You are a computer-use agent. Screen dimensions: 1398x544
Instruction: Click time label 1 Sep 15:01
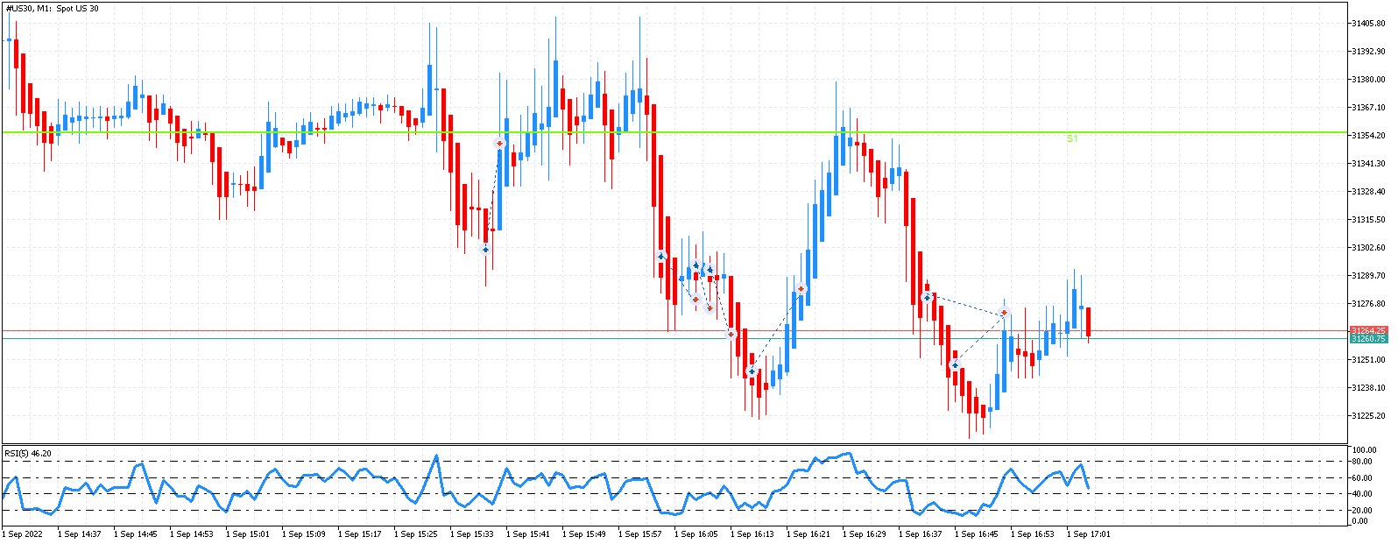pos(248,534)
